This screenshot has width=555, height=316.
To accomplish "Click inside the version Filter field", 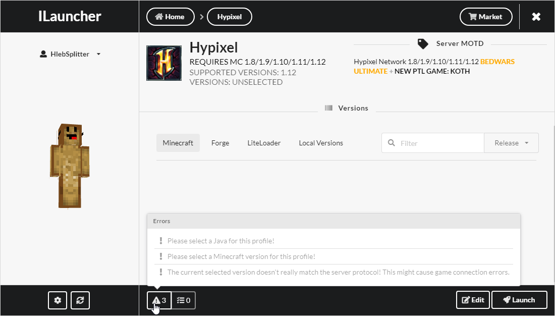I will point(434,143).
